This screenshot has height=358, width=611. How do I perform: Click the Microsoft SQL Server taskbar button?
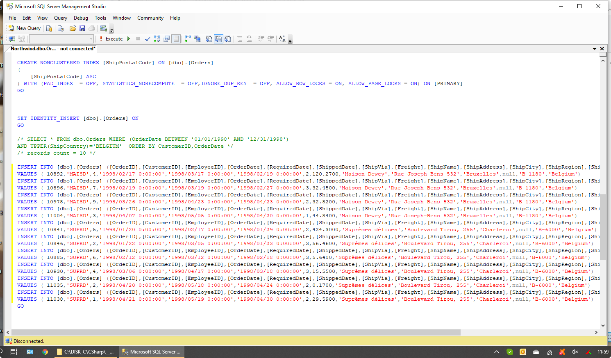(x=152, y=352)
